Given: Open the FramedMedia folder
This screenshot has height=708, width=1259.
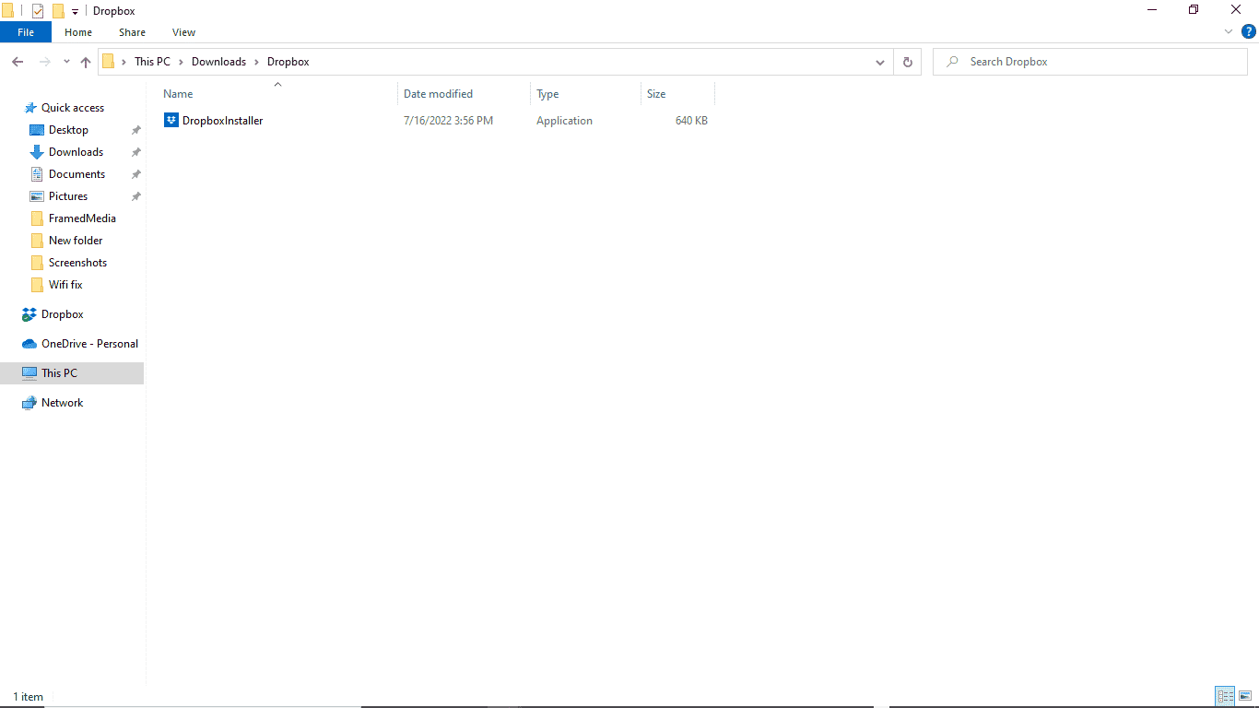Looking at the screenshot, I should coord(82,218).
